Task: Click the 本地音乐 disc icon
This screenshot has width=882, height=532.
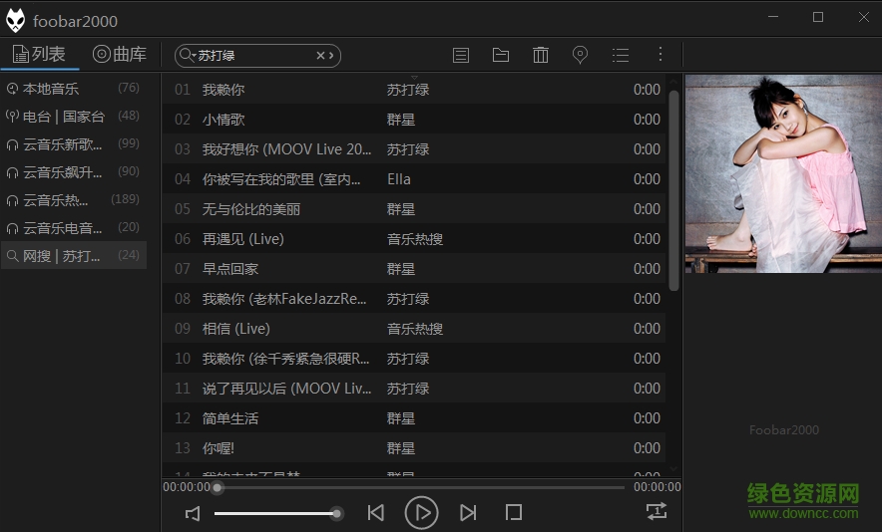Action: click(x=12, y=89)
